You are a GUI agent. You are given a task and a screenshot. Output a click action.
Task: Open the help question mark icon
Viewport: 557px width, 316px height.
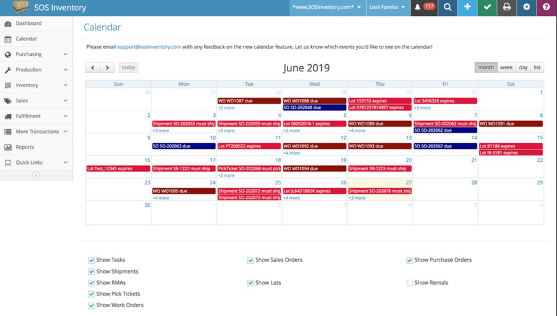(x=546, y=8)
